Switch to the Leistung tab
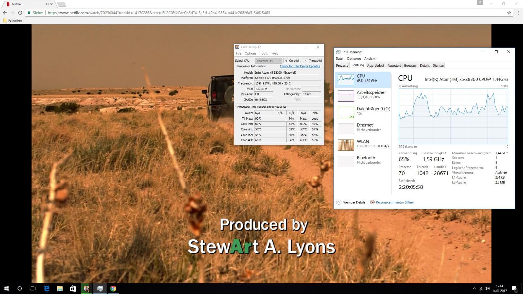 point(358,65)
